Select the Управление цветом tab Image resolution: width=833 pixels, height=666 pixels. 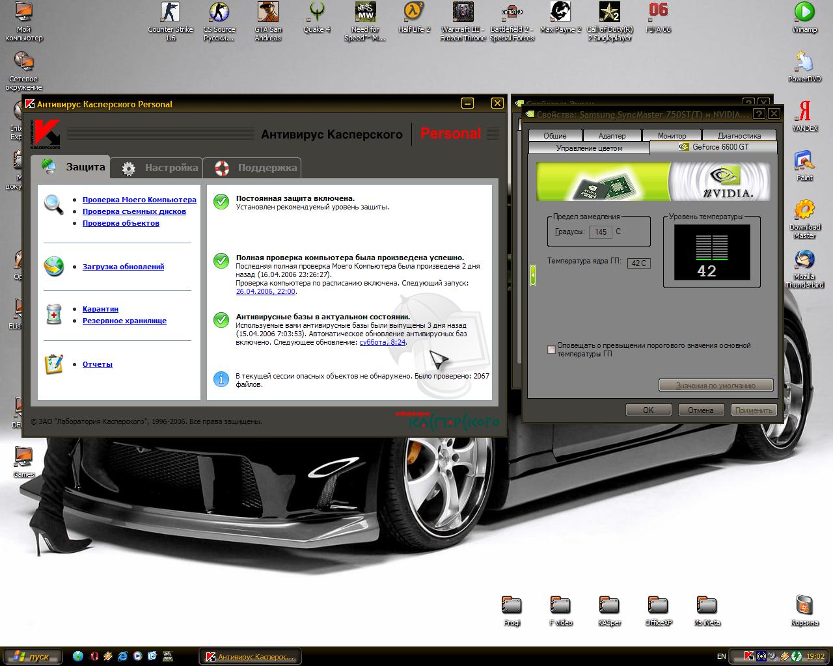coord(589,148)
